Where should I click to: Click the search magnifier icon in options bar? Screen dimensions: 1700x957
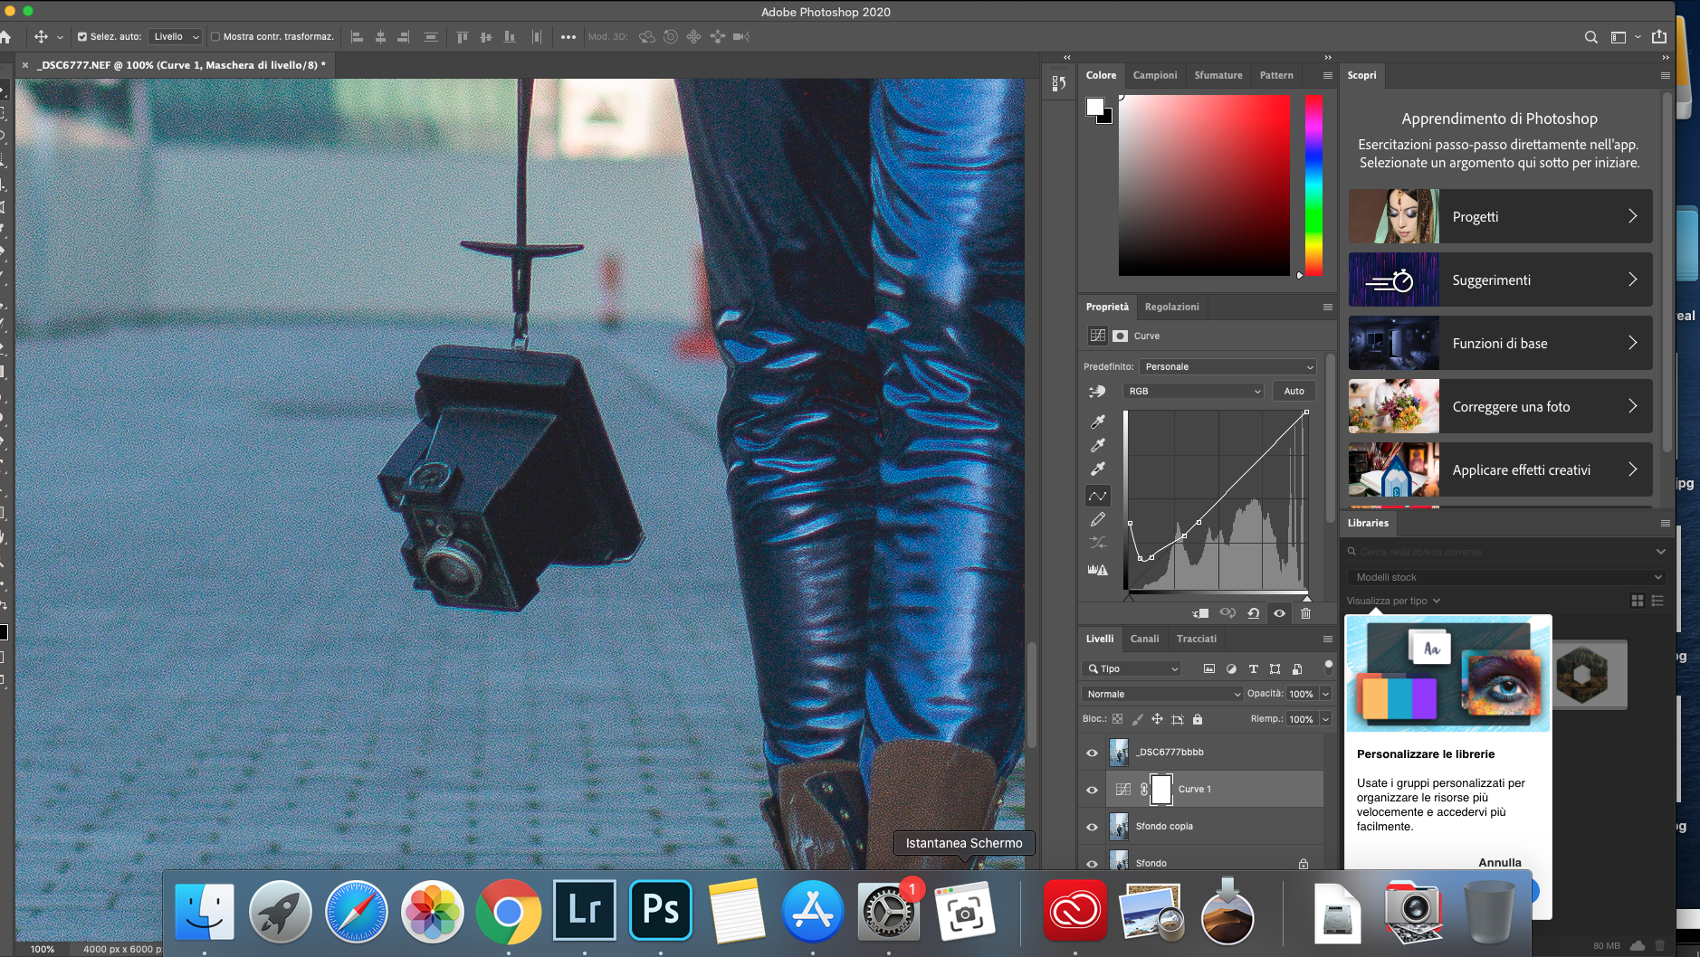click(1590, 37)
